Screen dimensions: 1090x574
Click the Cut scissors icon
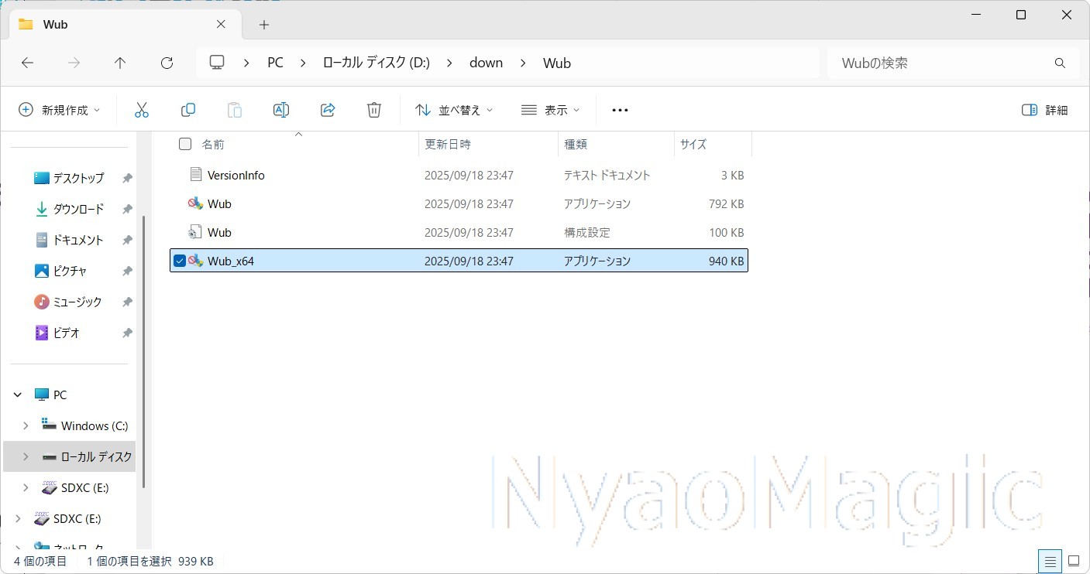pos(141,110)
